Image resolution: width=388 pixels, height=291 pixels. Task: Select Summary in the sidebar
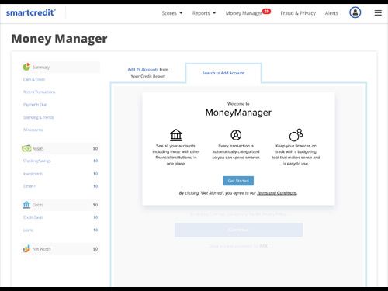(x=60, y=67)
